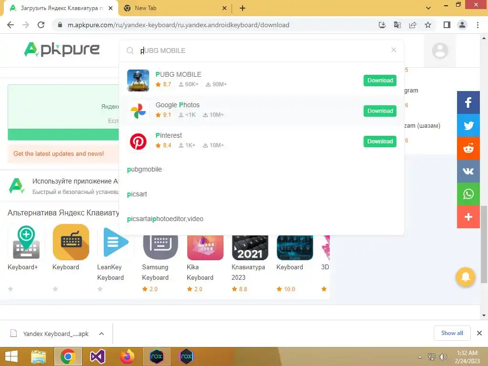
Task: Share on WhatsApp
Action: click(x=468, y=194)
